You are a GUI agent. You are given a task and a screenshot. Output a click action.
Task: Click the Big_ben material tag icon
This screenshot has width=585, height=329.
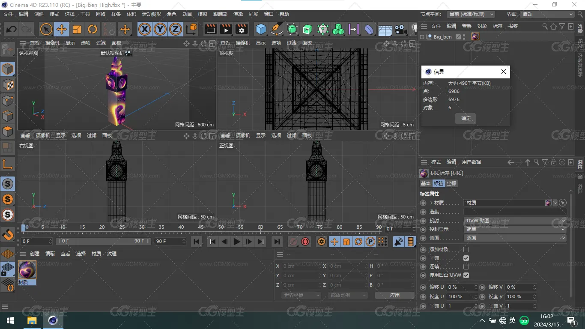pyautogui.click(x=475, y=37)
